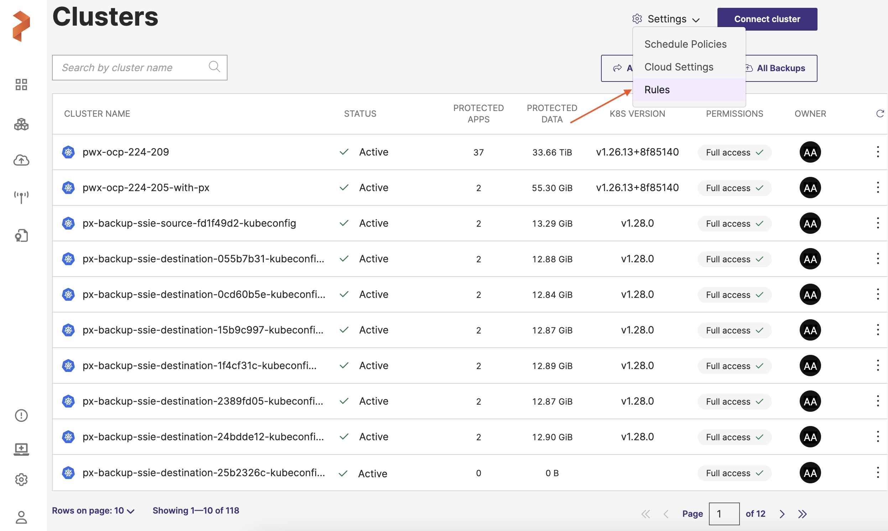This screenshot has width=888, height=531.
Task: Open the All Backups button
Action: (x=781, y=68)
